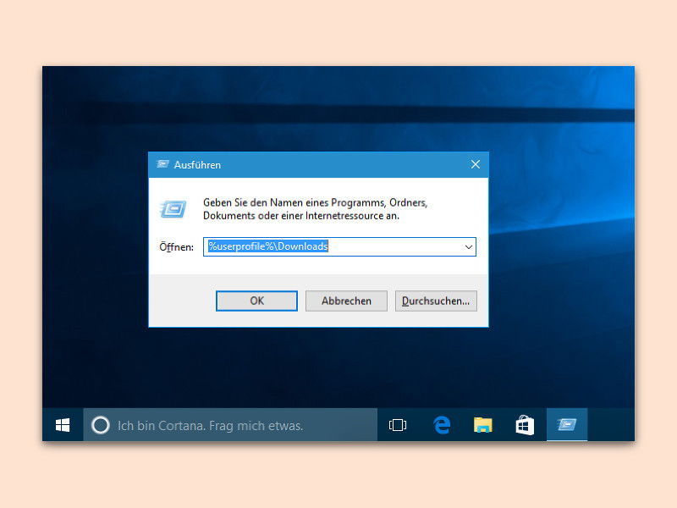Open the Windows Store taskbar icon

525,425
